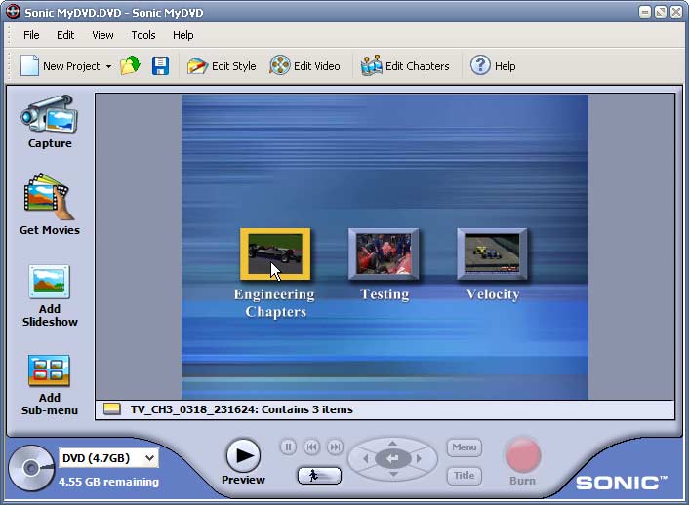The height and width of the screenshot is (505, 689).
Task: Click the pause playback button
Action: [x=288, y=447]
